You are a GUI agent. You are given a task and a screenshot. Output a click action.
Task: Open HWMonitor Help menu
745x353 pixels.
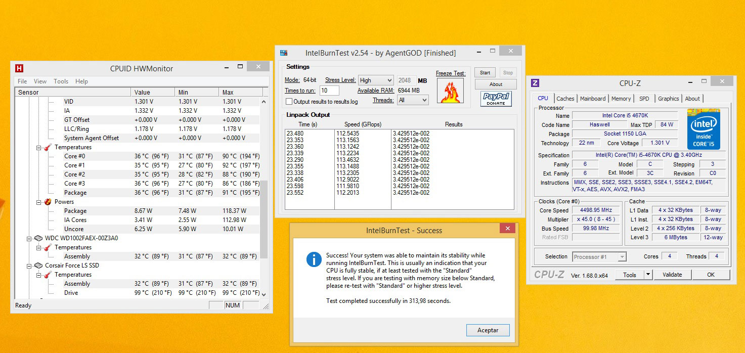click(x=81, y=81)
